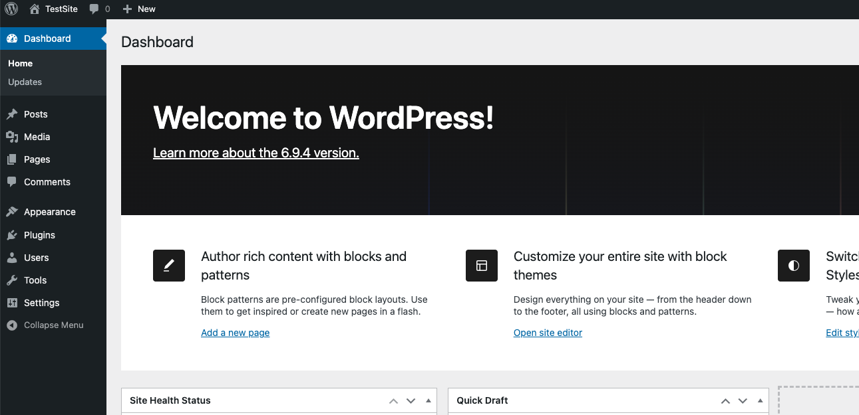Toggle the Quick Draft panel closed

[761, 400]
